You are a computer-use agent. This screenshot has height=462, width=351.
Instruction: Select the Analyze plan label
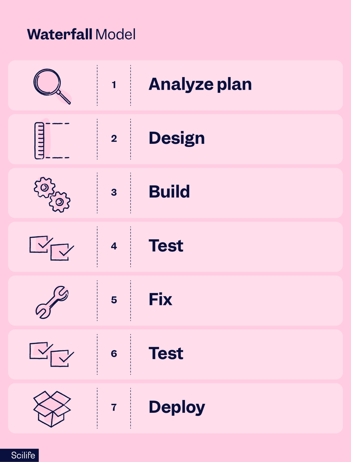point(200,85)
